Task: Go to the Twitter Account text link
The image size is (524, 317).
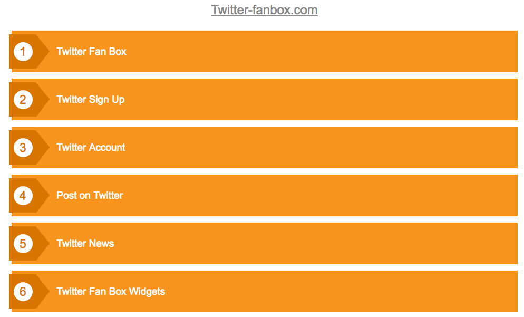Action: 91,147
